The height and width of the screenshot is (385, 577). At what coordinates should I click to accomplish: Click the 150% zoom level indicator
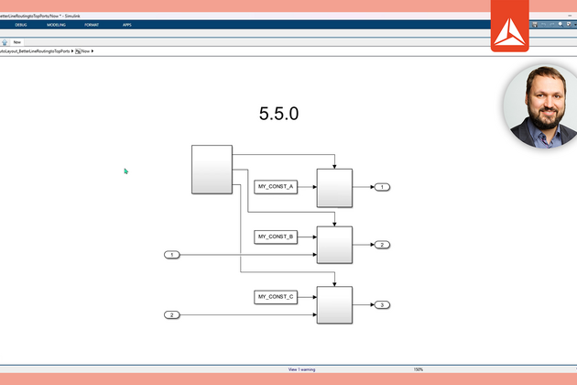pyautogui.click(x=418, y=369)
